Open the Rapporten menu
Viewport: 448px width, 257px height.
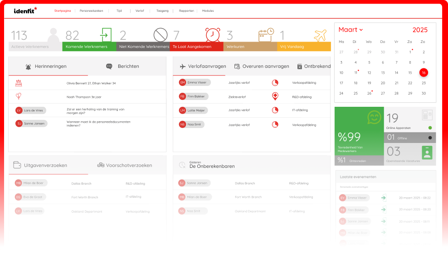pyautogui.click(x=186, y=10)
